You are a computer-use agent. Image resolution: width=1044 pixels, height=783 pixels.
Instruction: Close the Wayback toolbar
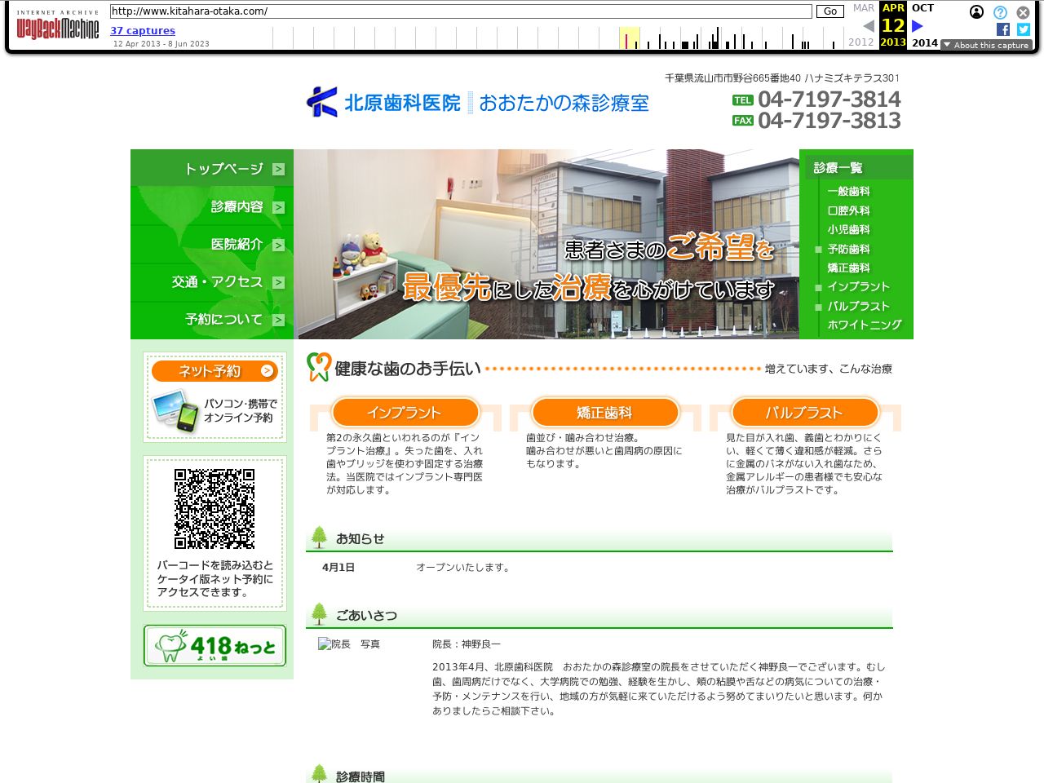pos(1023,12)
